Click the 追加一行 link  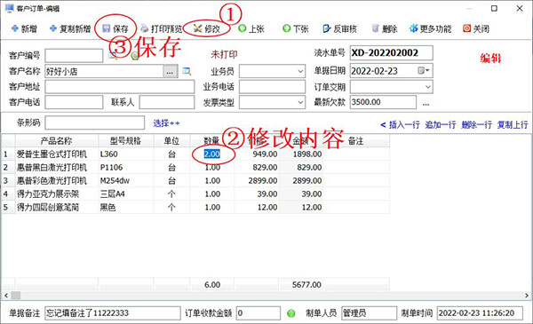(x=441, y=125)
